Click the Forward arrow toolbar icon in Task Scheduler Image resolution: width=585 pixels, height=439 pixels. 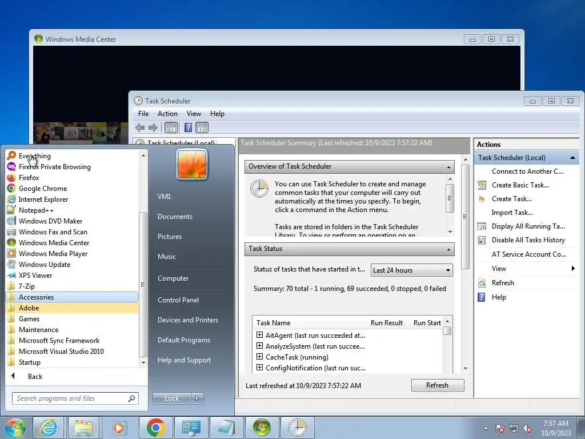click(x=153, y=127)
